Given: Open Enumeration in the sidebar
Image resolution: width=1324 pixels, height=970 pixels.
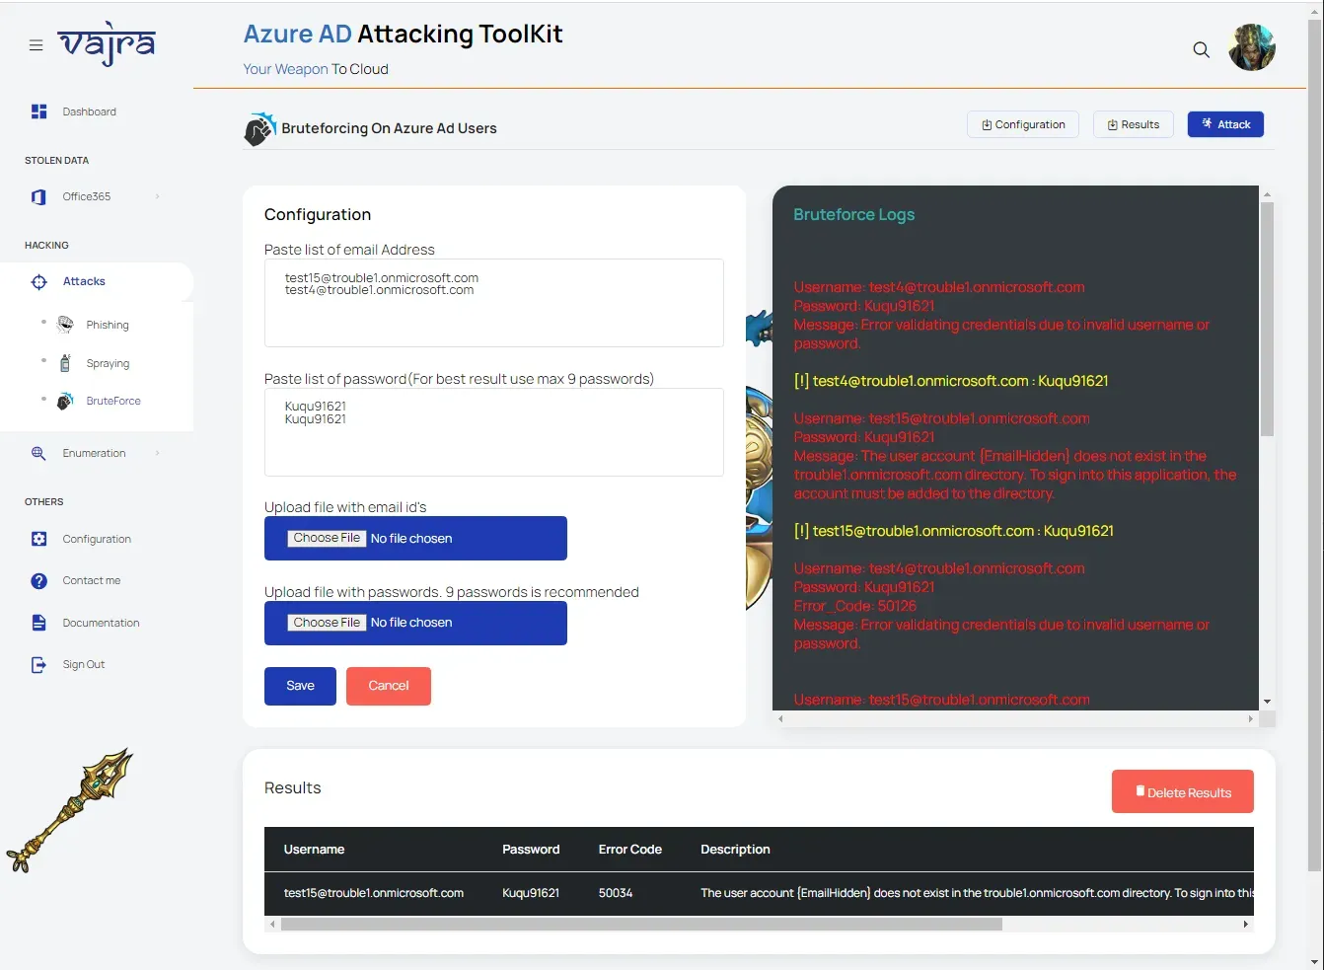Looking at the screenshot, I should point(94,453).
